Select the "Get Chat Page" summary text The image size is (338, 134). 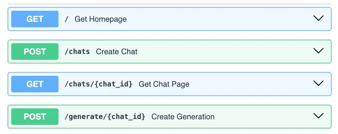tap(164, 84)
